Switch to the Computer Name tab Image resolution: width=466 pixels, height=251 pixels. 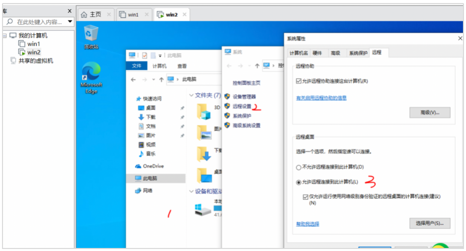tap(298, 53)
